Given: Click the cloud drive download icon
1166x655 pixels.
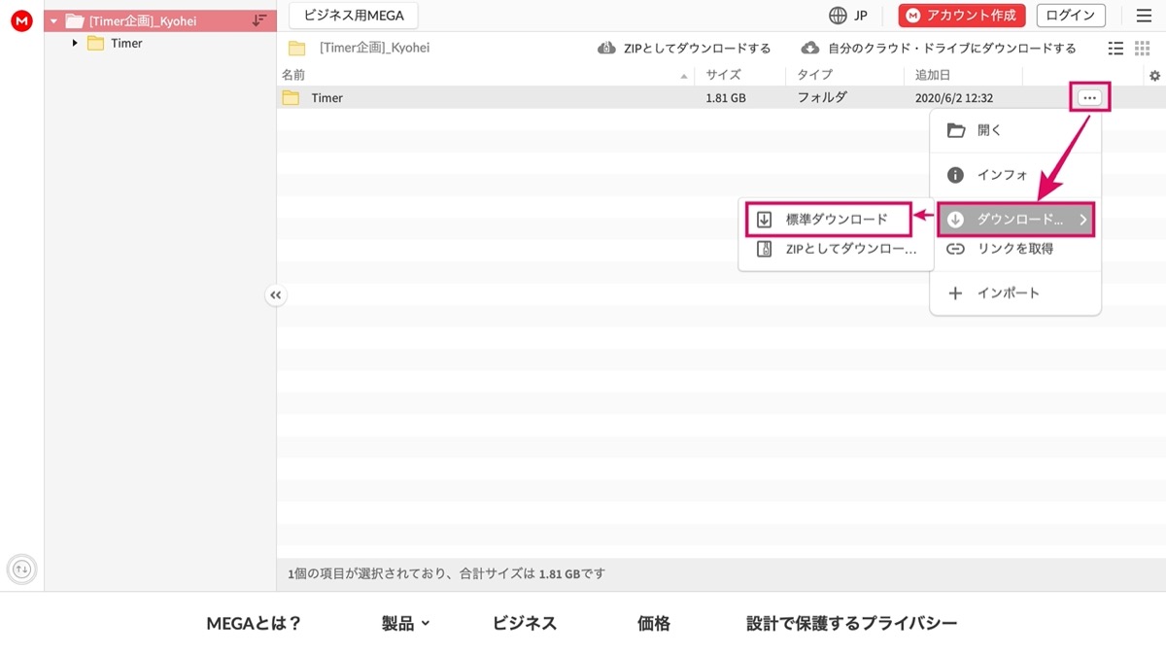Looking at the screenshot, I should pos(810,48).
